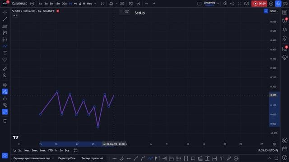Take a chart snapshot with camera icon

click(247, 4)
